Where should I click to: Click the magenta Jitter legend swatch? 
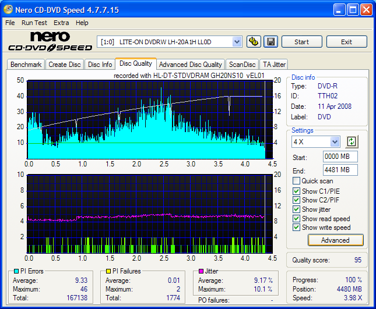click(201, 271)
